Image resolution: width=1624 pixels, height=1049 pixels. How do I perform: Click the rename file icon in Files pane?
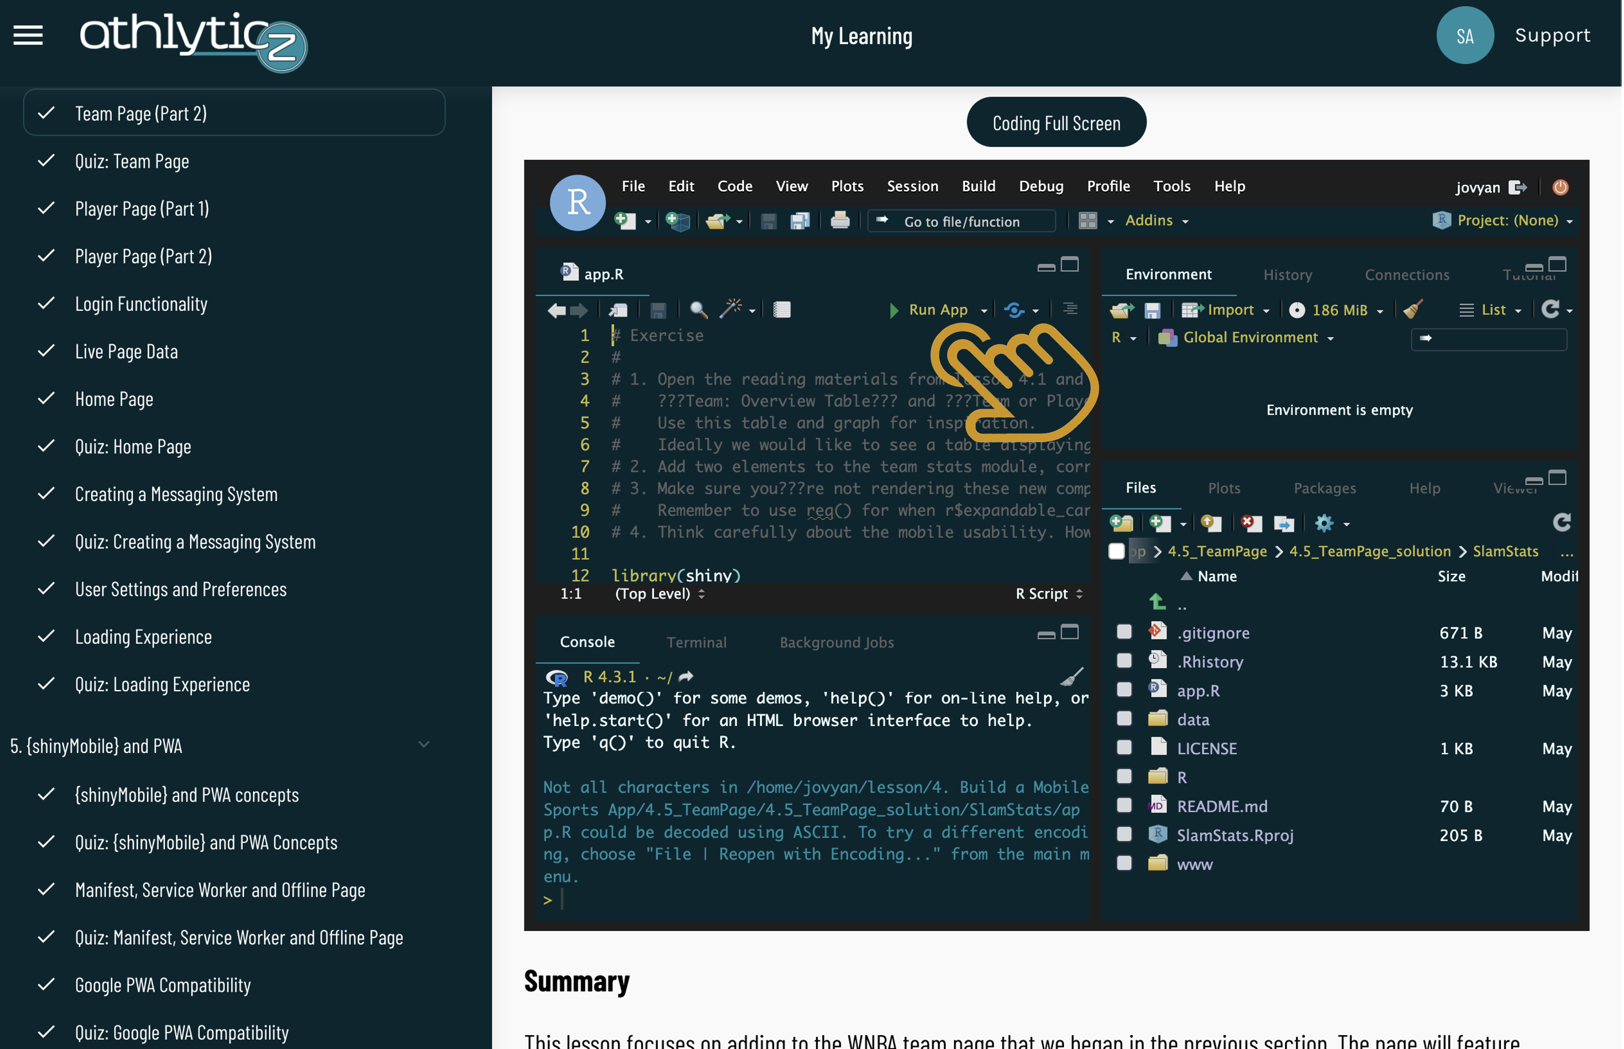click(1284, 524)
